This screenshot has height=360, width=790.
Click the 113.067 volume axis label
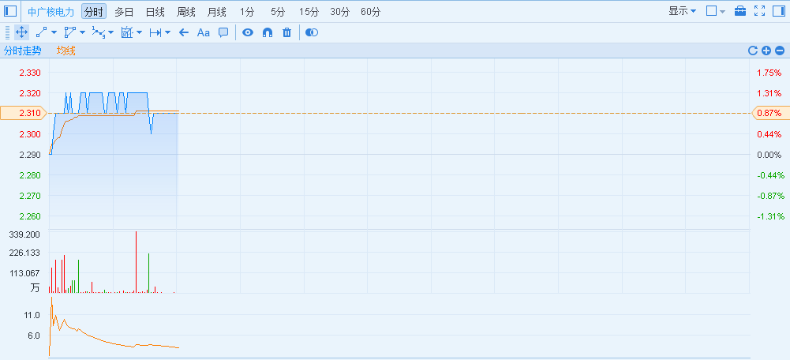coord(26,273)
